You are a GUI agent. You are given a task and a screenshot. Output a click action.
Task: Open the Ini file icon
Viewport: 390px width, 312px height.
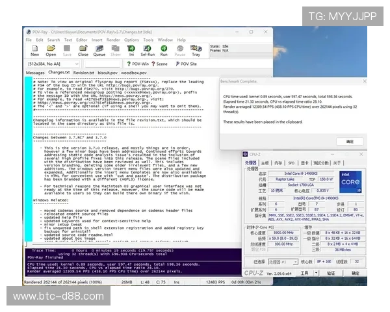131,51
